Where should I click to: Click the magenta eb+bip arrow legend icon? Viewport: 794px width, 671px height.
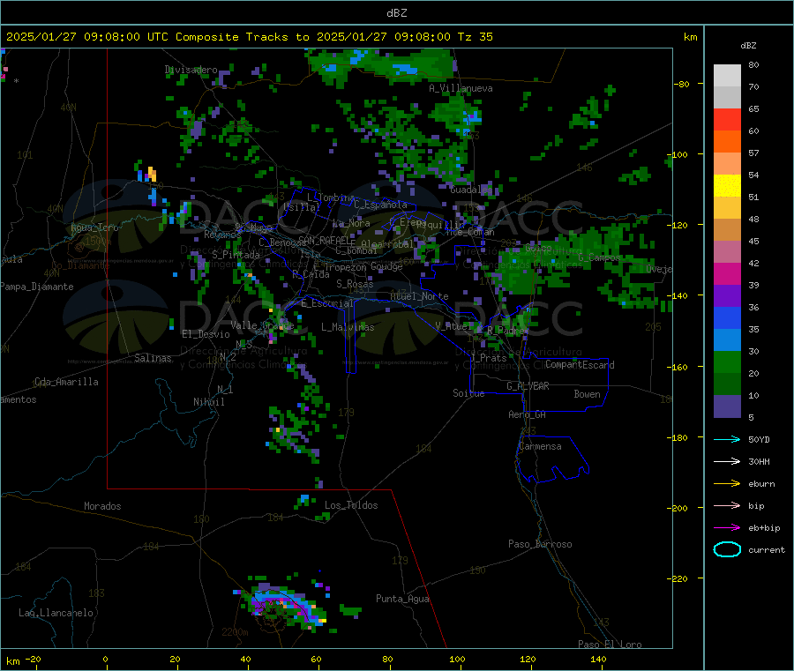point(727,528)
